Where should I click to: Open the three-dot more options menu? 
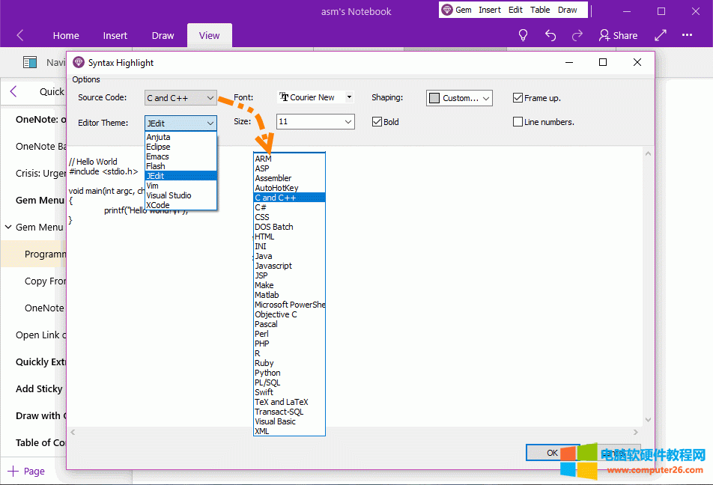click(687, 35)
